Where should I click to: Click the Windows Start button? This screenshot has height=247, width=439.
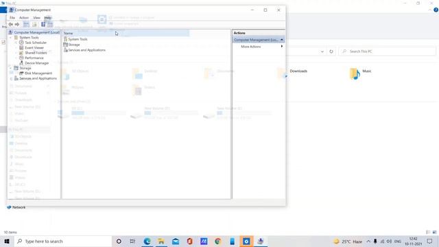(x=7, y=241)
